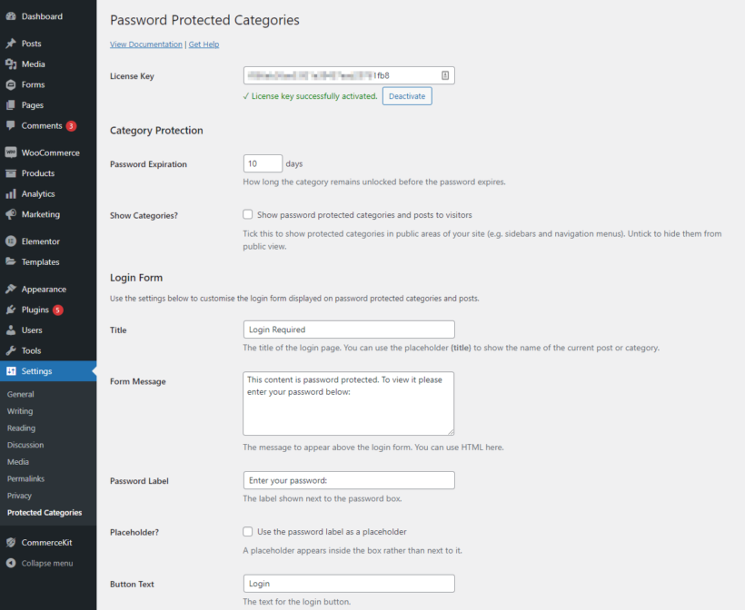
Task: Click the Elementor menu label
Action: [40, 241]
